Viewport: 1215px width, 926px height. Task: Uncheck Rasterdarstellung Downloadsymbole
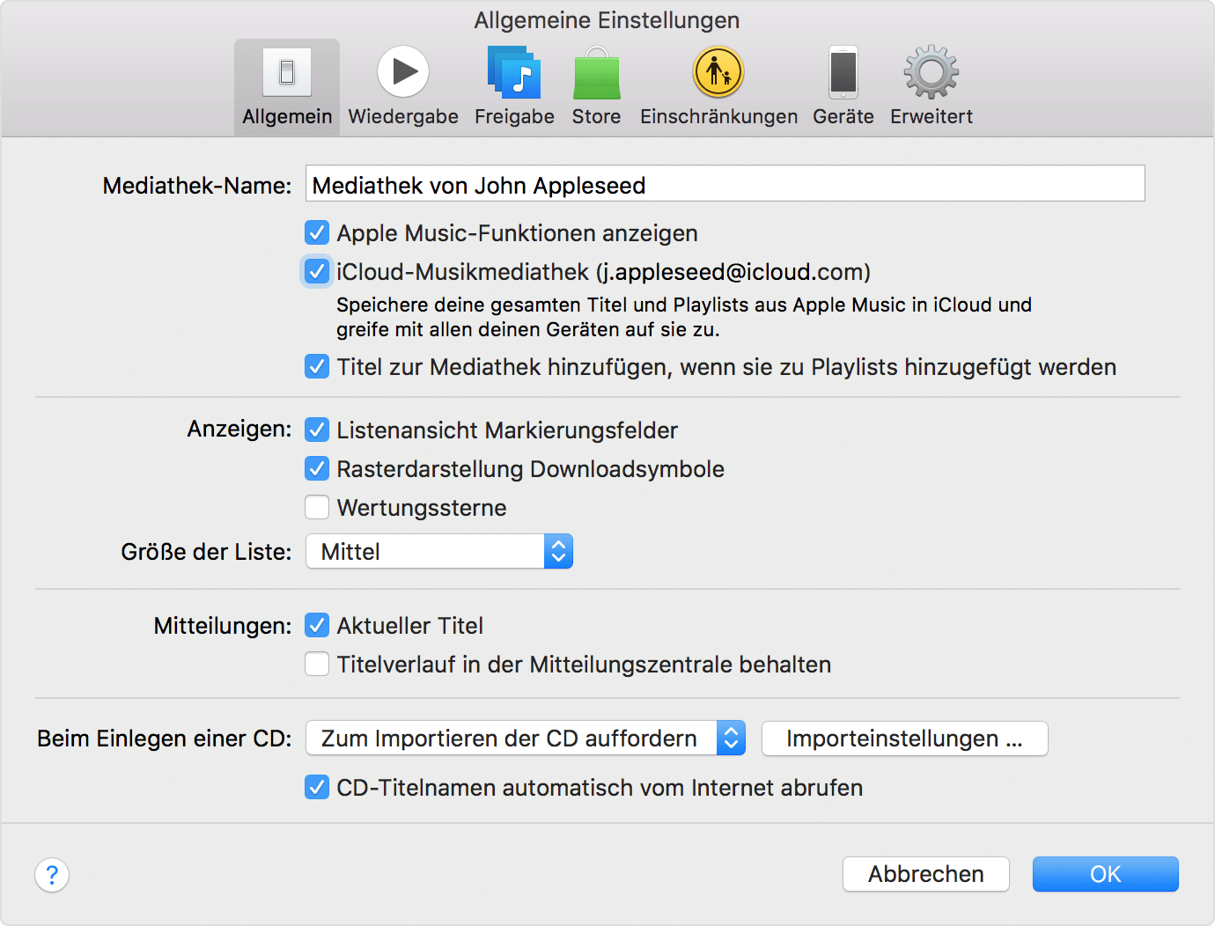(317, 469)
